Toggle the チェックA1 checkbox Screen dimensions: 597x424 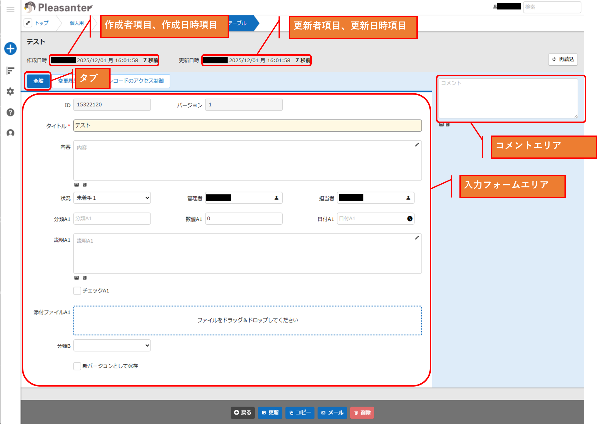[77, 290]
